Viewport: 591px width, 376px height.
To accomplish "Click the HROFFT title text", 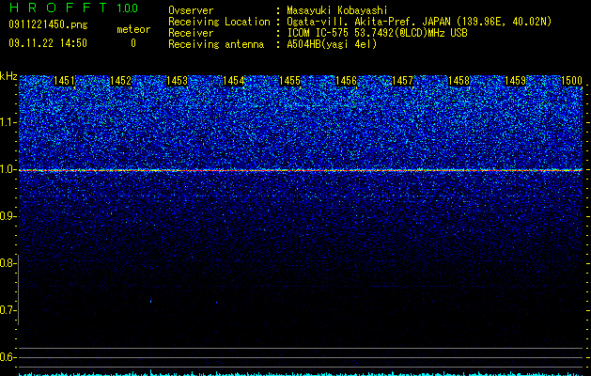I will pos(58,8).
